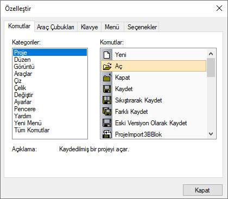Select the Sıkıştırarak Kaydet icon
Screen dimensions: 228x199
pyautogui.click(x=107, y=100)
